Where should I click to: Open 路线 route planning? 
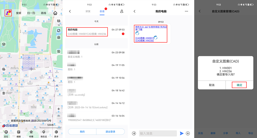(43, 13)
